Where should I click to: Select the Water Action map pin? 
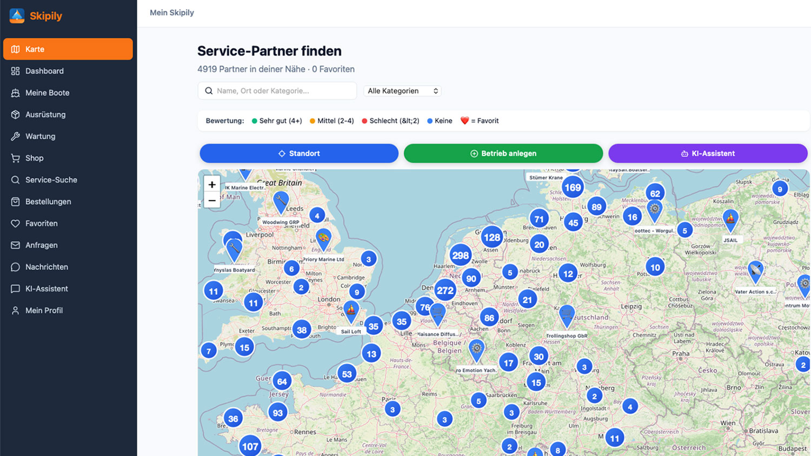coord(756,272)
